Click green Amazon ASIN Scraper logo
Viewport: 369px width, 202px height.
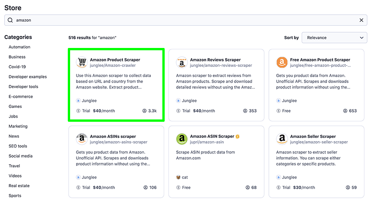pos(182,139)
